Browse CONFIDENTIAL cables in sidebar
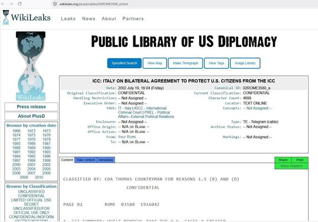Viewport: 318px width, 222px height. tap(32, 196)
